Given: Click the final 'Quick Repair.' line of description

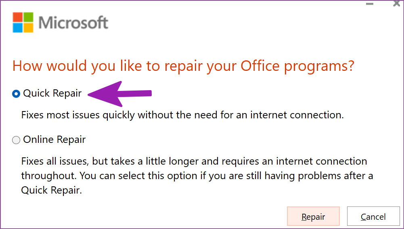Looking at the screenshot, I should (x=52, y=190).
